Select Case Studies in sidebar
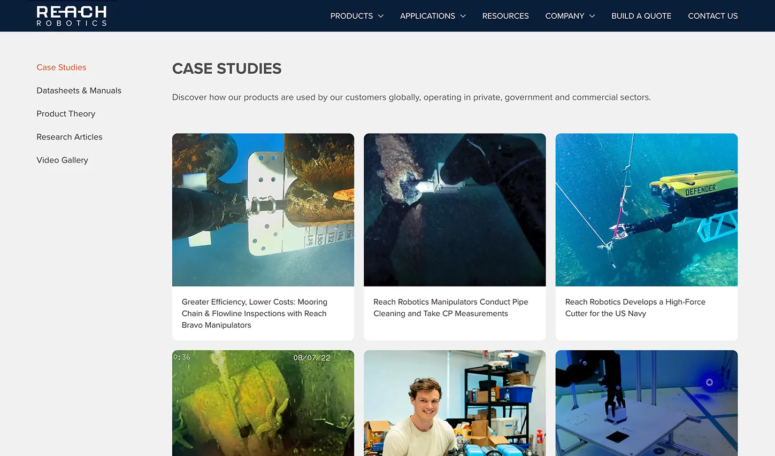The image size is (775, 456). pyautogui.click(x=62, y=67)
